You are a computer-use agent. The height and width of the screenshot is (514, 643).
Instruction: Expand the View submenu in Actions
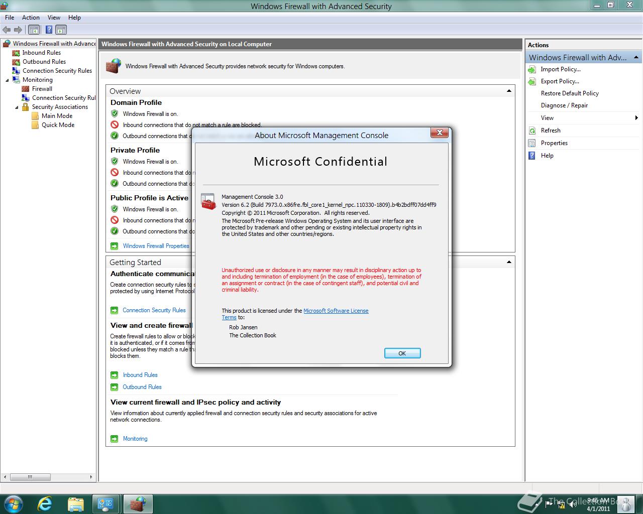(636, 118)
